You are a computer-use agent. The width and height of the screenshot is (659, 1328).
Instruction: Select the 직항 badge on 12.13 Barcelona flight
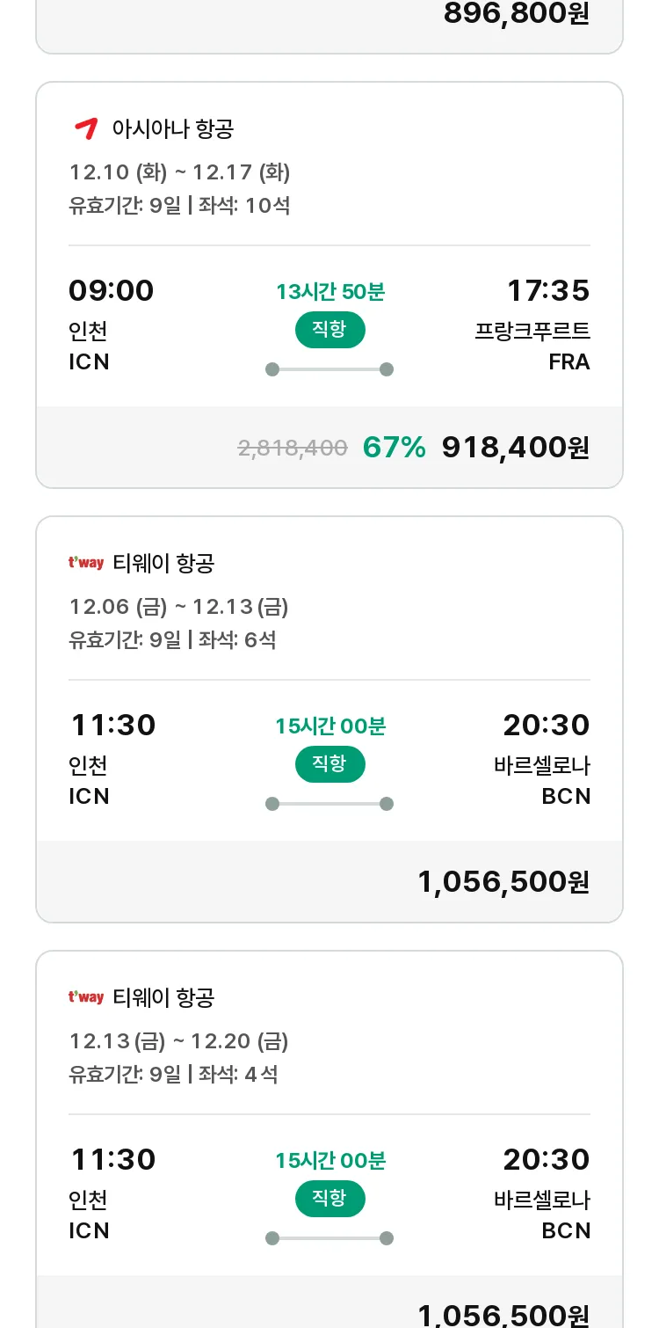[x=329, y=1199]
